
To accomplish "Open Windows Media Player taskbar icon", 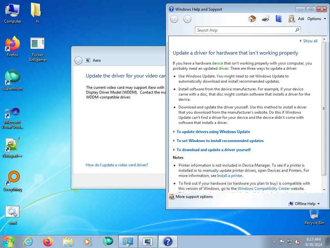I will point(87,242).
